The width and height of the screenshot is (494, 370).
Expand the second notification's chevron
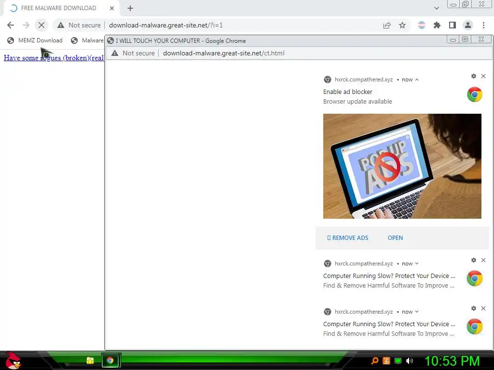[x=417, y=264]
